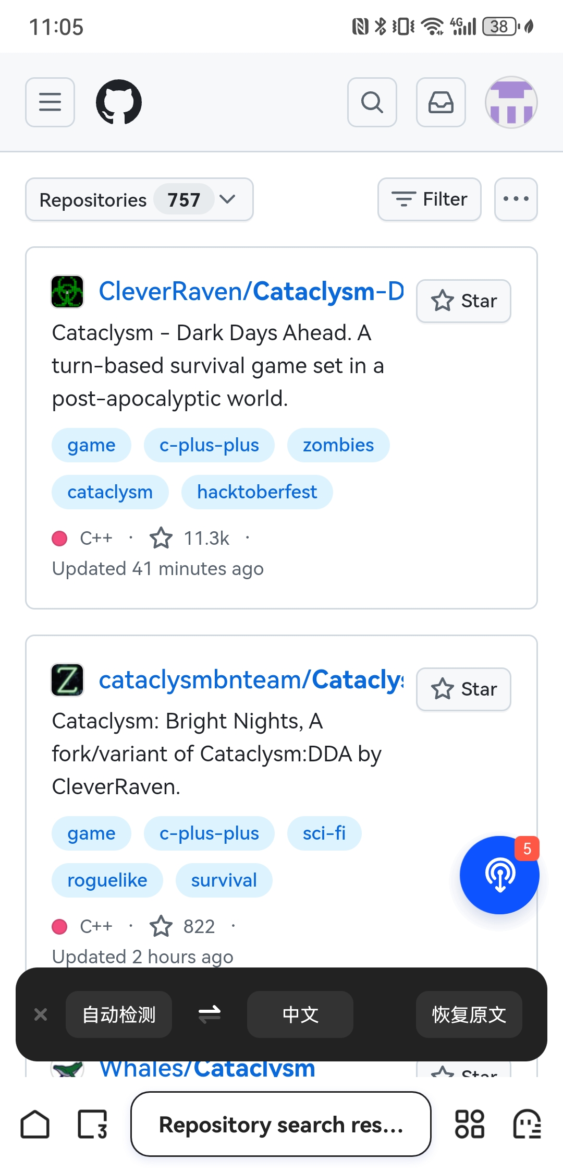The height and width of the screenshot is (1171, 563).
Task: Expand the Repositories 757 dropdown
Action: click(x=139, y=199)
